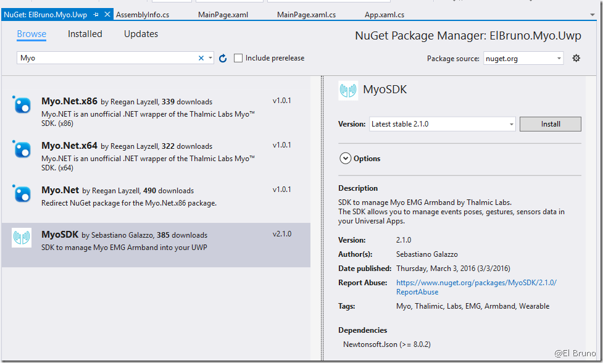This screenshot has height=363, width=603.
Task: Click MyoSDK icon in details pane
Action: coord(348,90)
